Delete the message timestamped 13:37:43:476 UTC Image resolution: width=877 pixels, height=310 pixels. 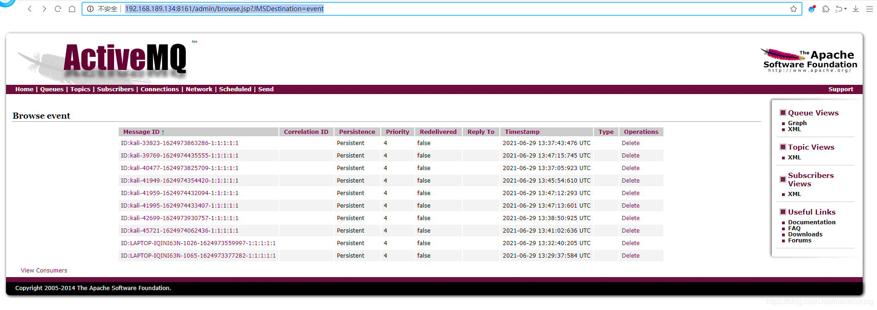(631, 143)
